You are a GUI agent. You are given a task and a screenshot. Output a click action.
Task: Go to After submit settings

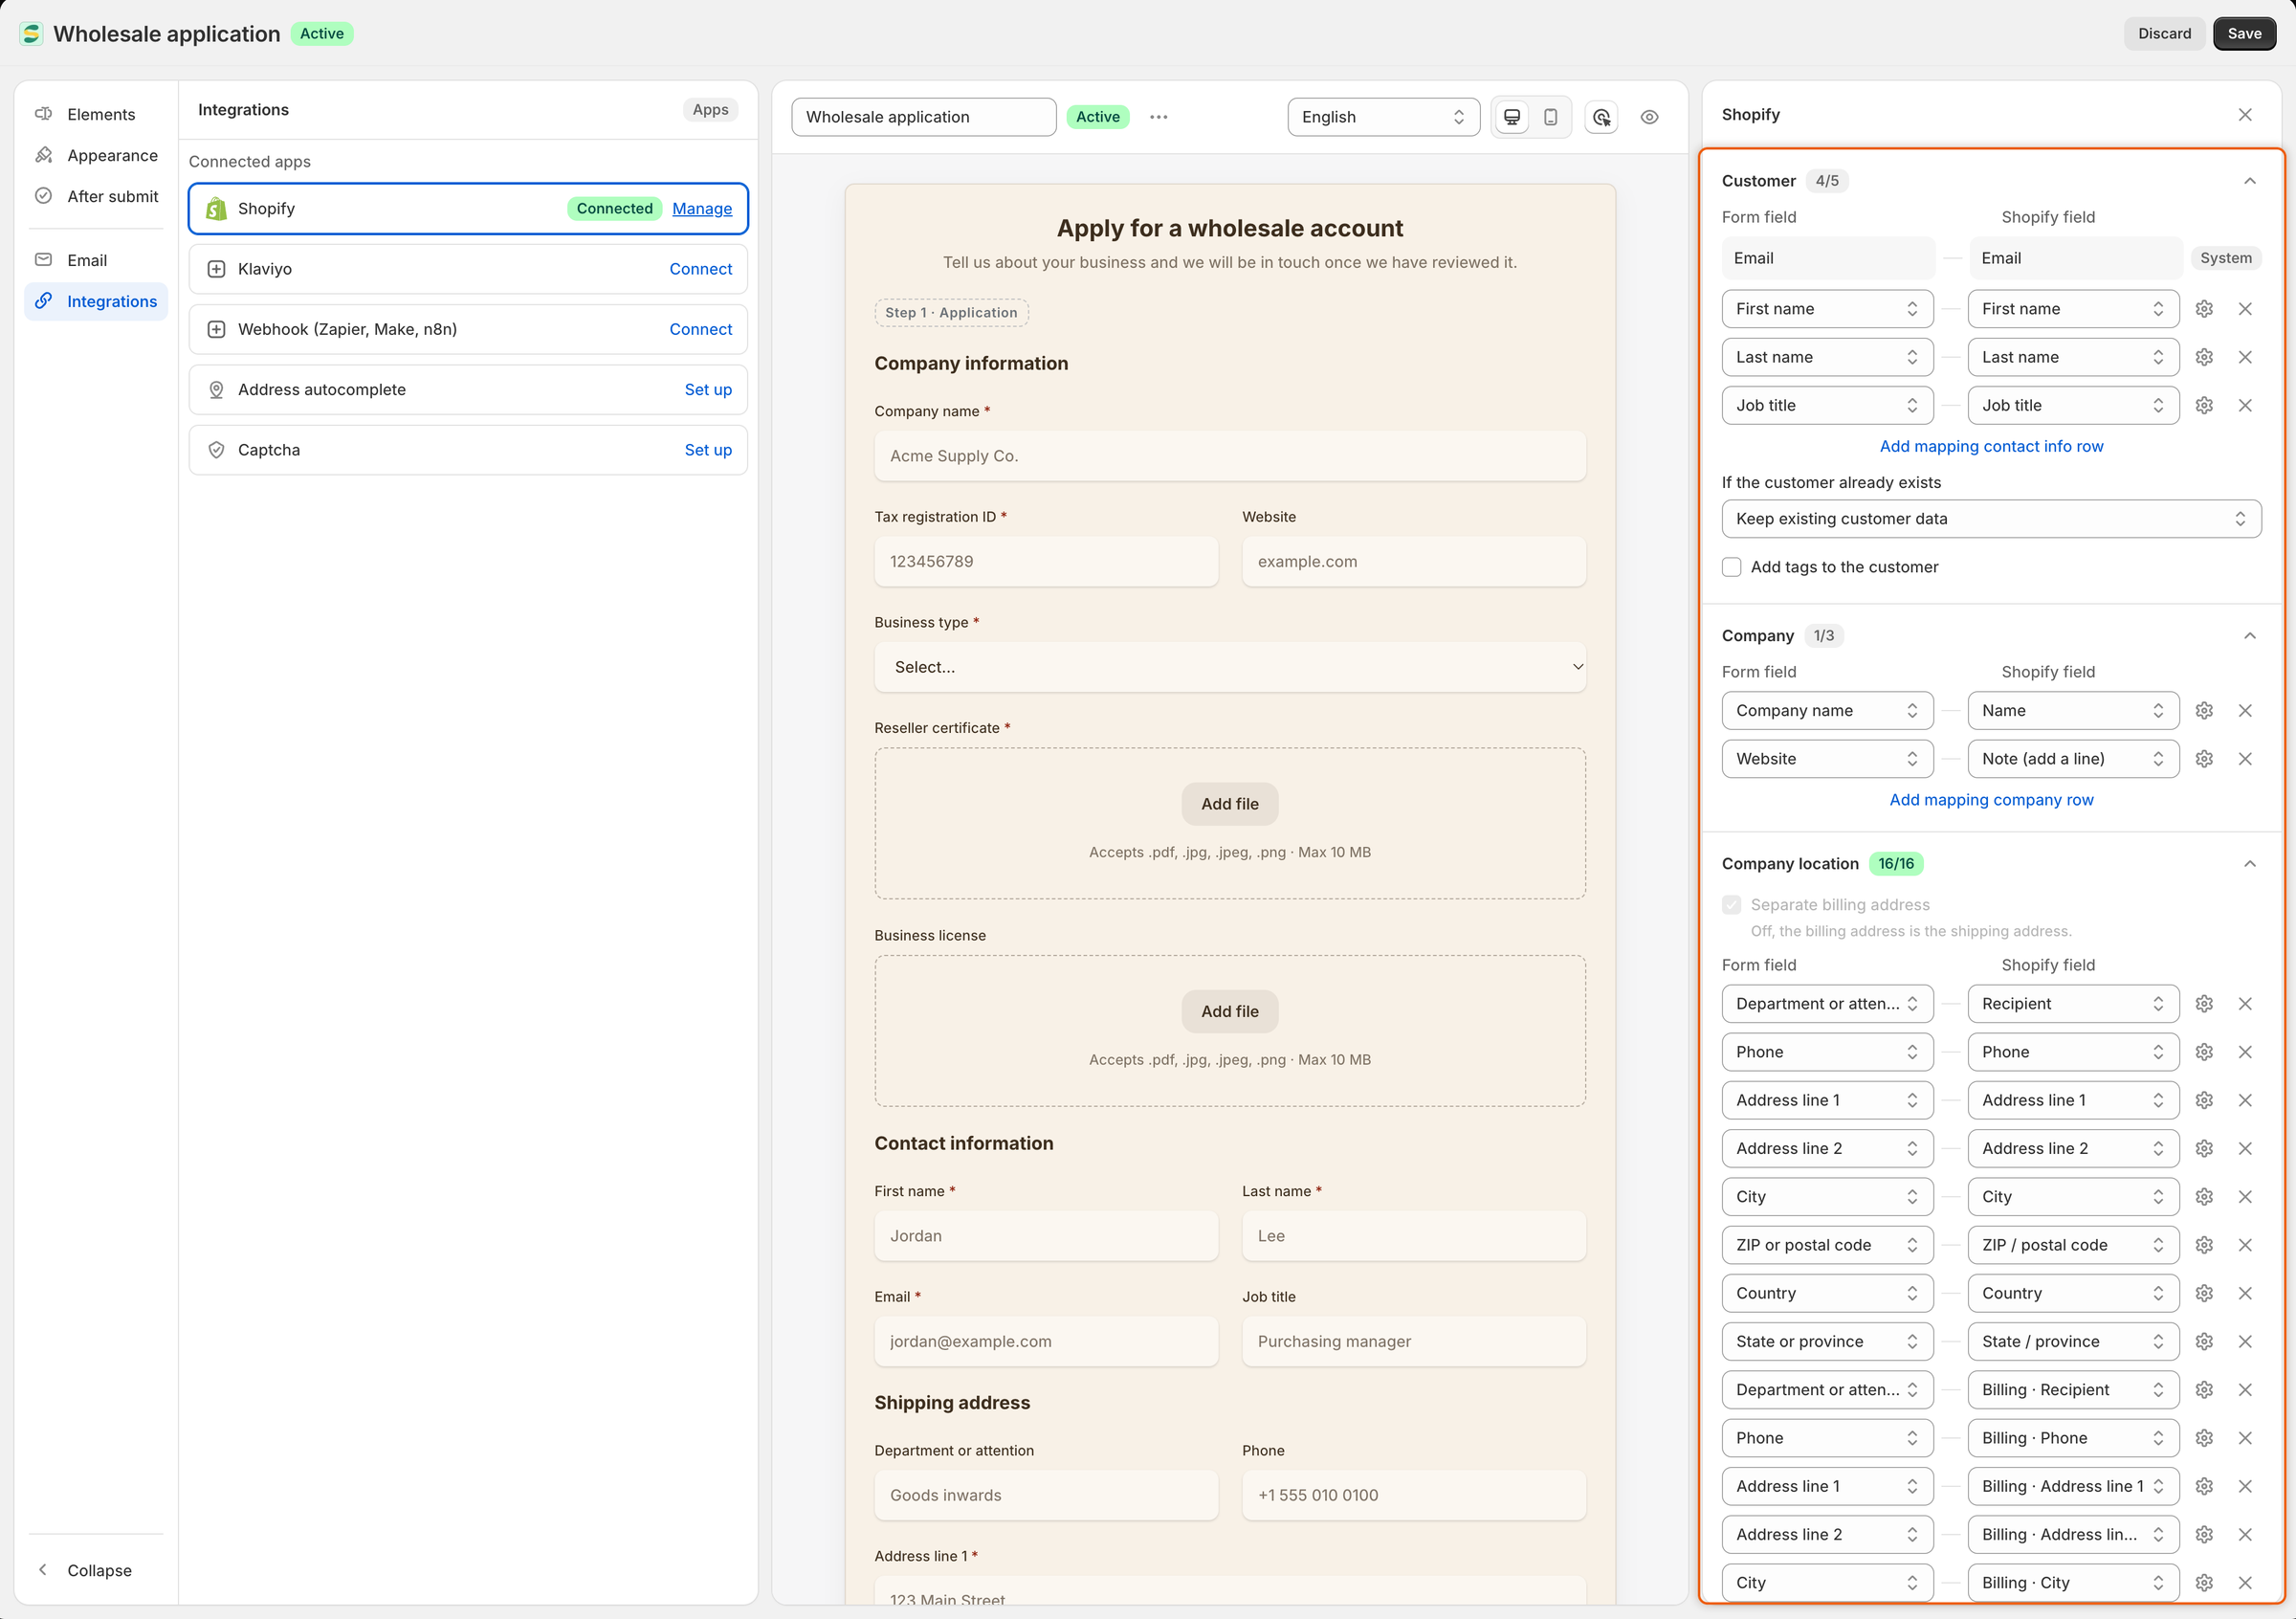coord(96,197)
